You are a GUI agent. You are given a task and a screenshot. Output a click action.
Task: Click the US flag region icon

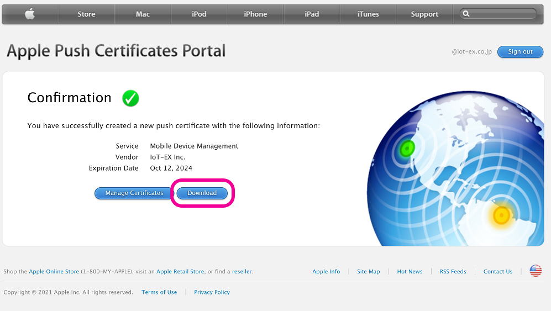(x=536, y=271)
